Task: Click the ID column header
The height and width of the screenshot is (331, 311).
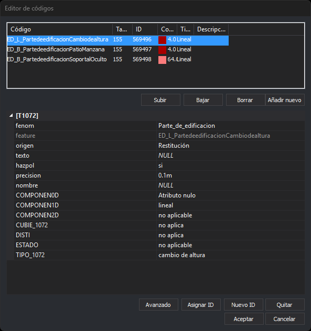Action: 145,29
